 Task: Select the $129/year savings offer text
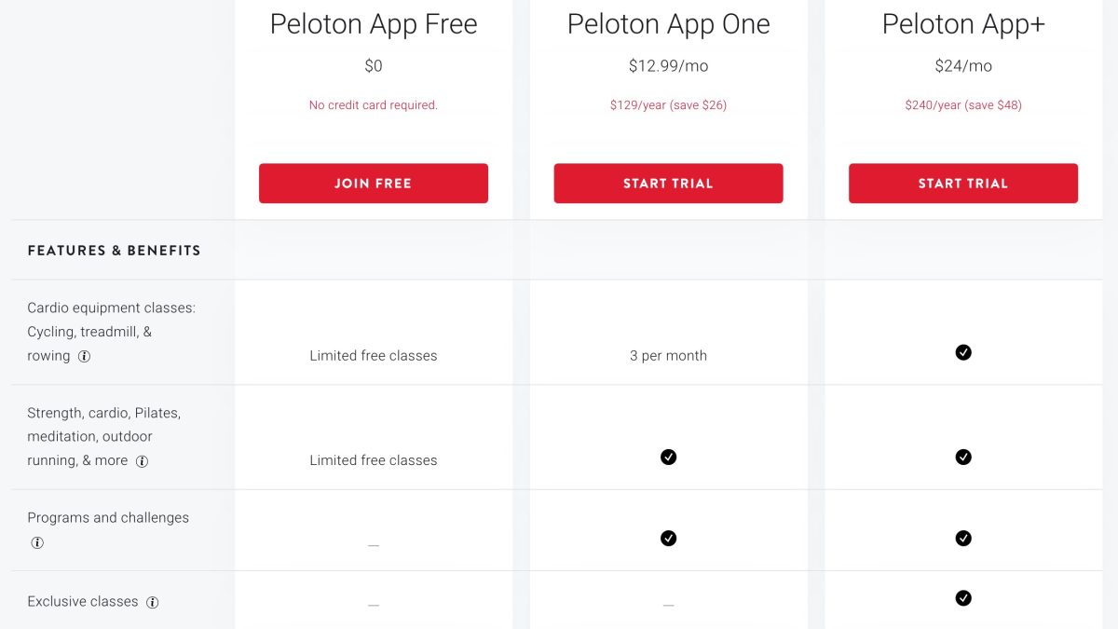tap(668, 105)
